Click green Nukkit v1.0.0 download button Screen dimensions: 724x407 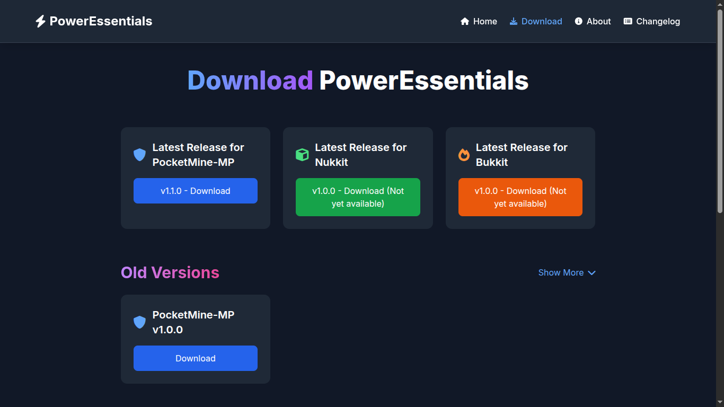[x=358, y=197]
